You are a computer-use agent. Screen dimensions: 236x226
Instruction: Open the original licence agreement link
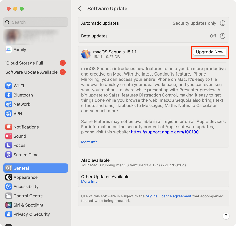coord(168,196)
